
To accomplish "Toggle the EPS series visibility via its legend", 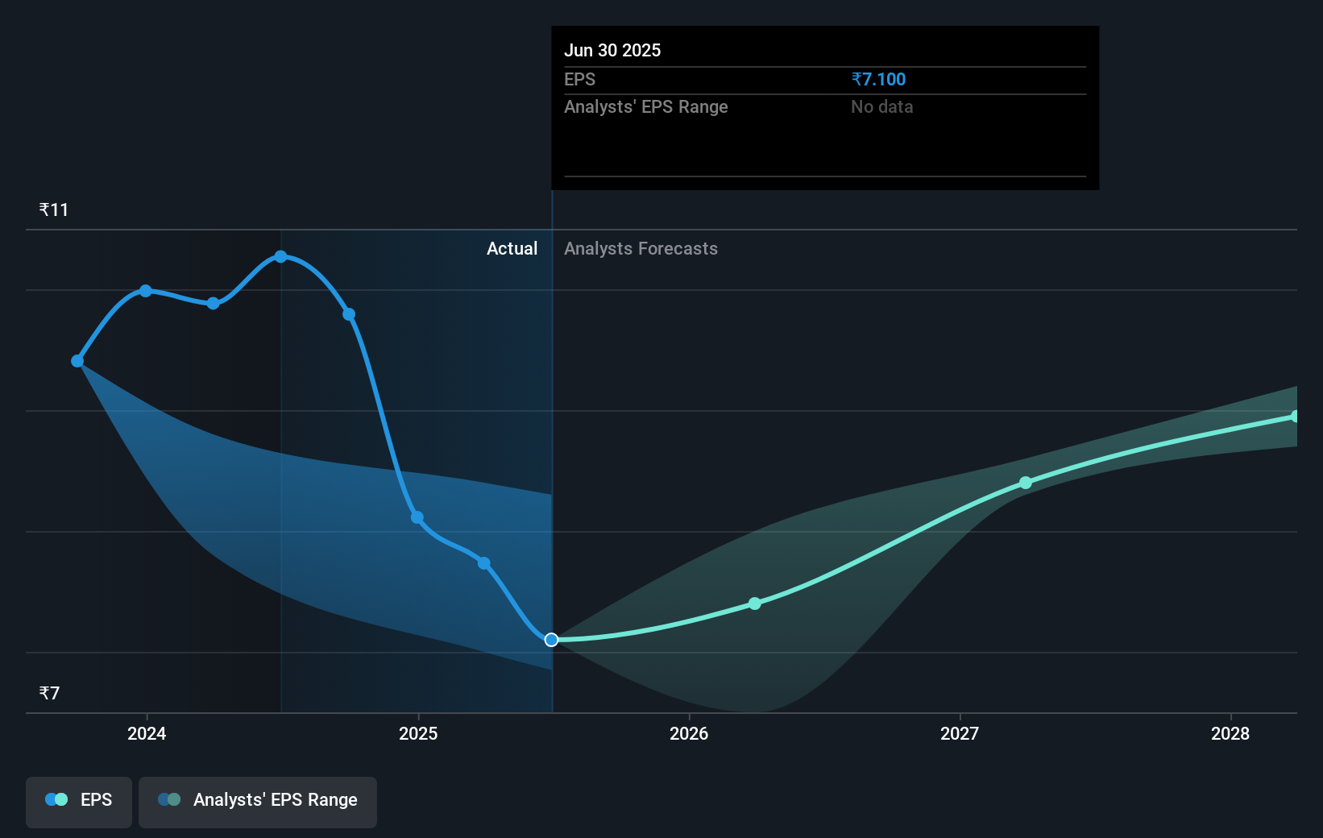I will pos(78,802).
